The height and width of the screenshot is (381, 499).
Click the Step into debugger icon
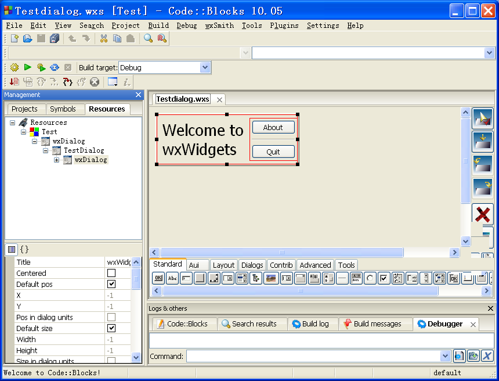coord(67,82)
